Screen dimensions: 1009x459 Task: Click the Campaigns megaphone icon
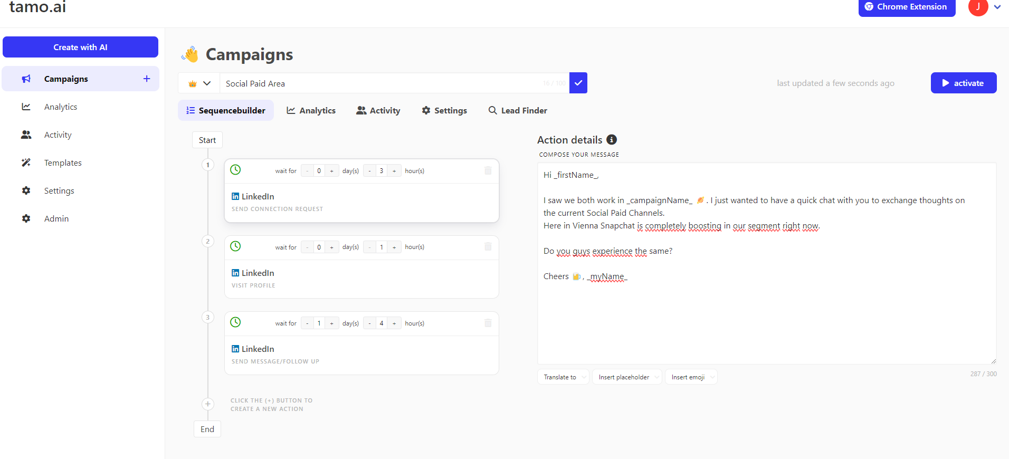coord(26,79)
